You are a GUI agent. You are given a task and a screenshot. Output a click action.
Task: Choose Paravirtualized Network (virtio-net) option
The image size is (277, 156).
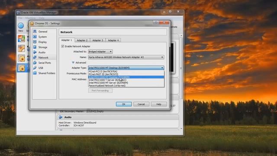point(126,86)
